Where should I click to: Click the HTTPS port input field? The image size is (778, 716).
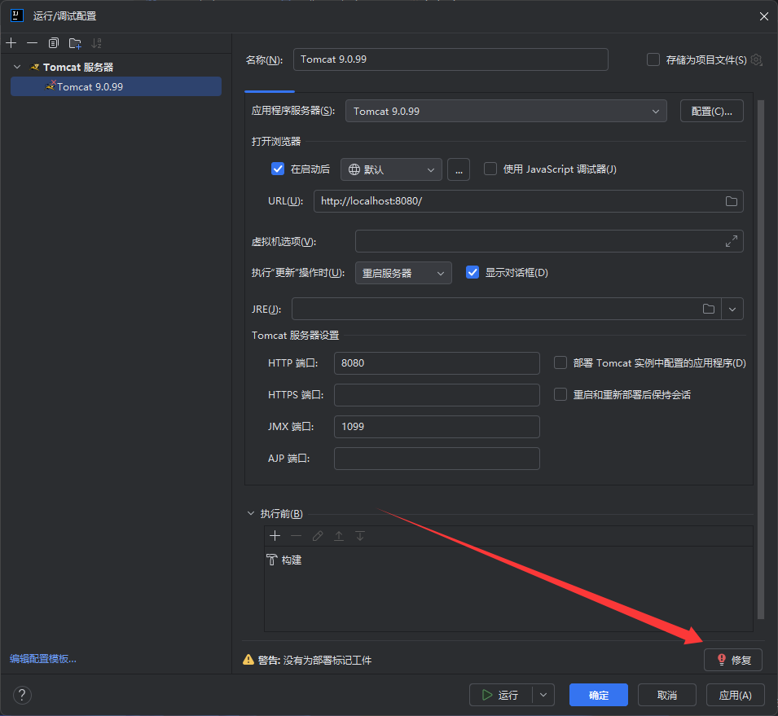(437, 395)
